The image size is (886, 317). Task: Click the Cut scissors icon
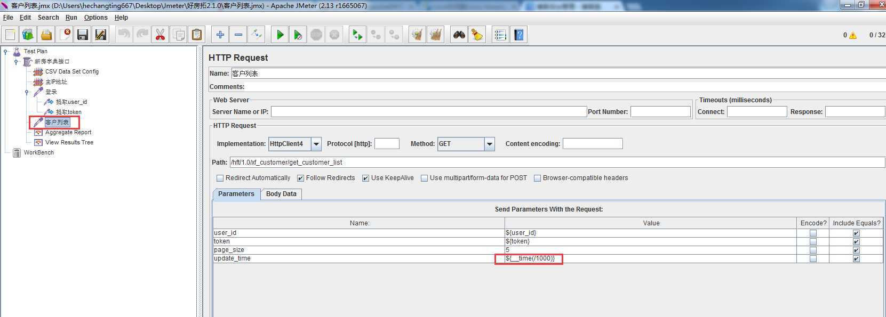tap(160, 35)
